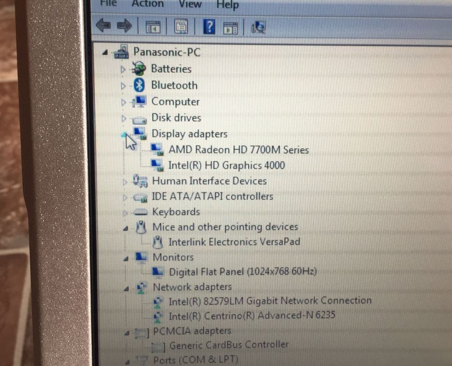452x366 pixels.
Task: Expand the Bluetooth category
Action: [x=123, y=86]
